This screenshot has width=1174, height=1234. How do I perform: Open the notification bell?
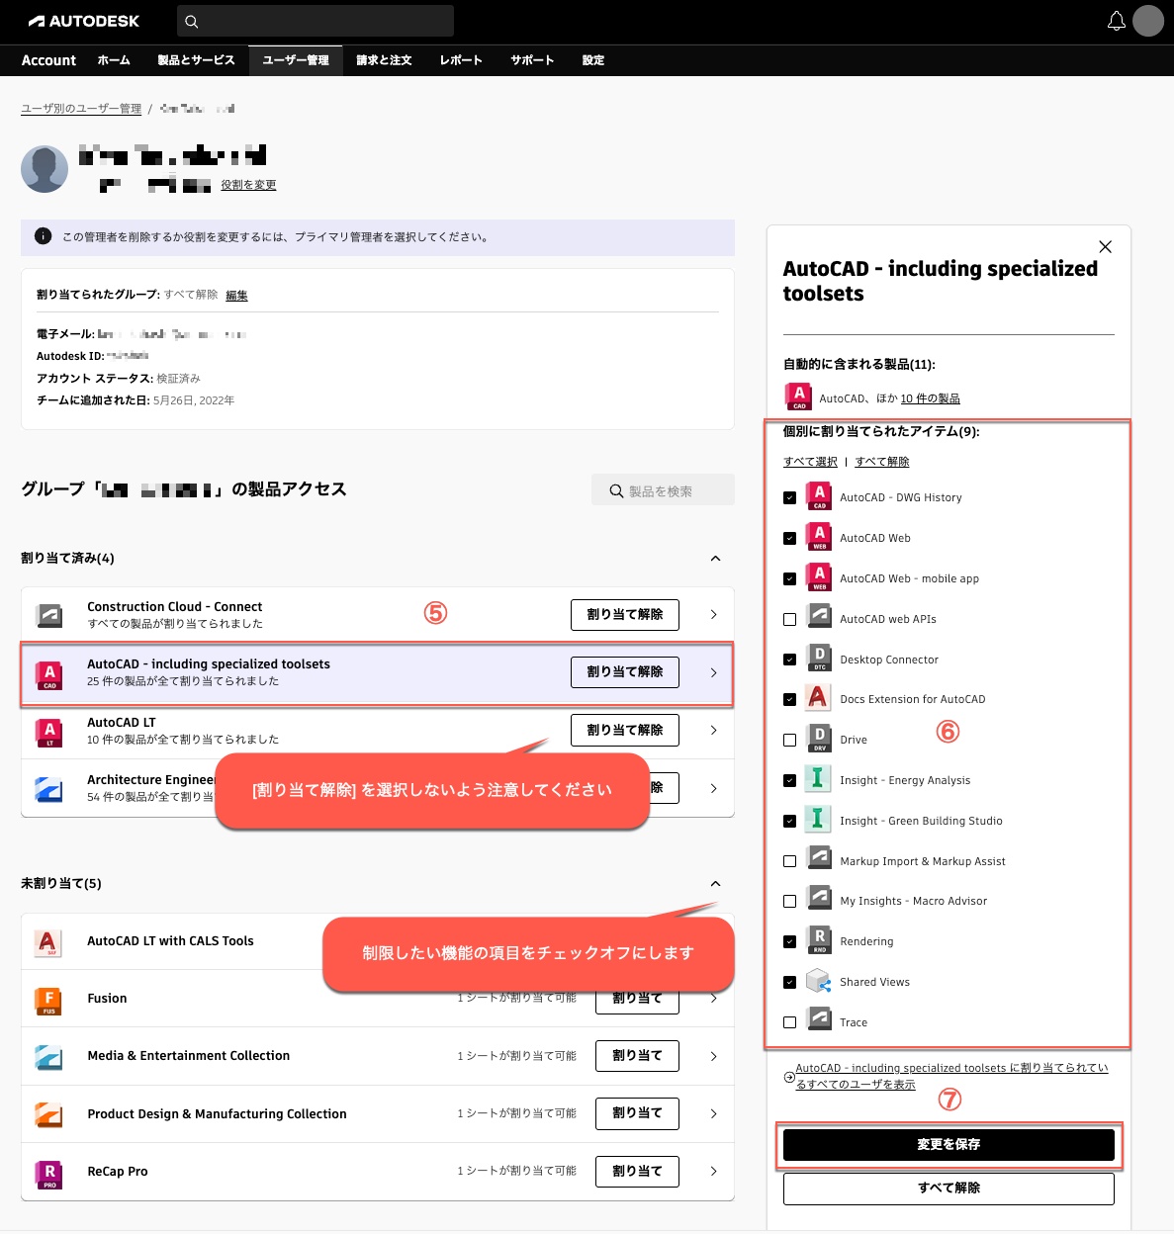coord(1117,20)
